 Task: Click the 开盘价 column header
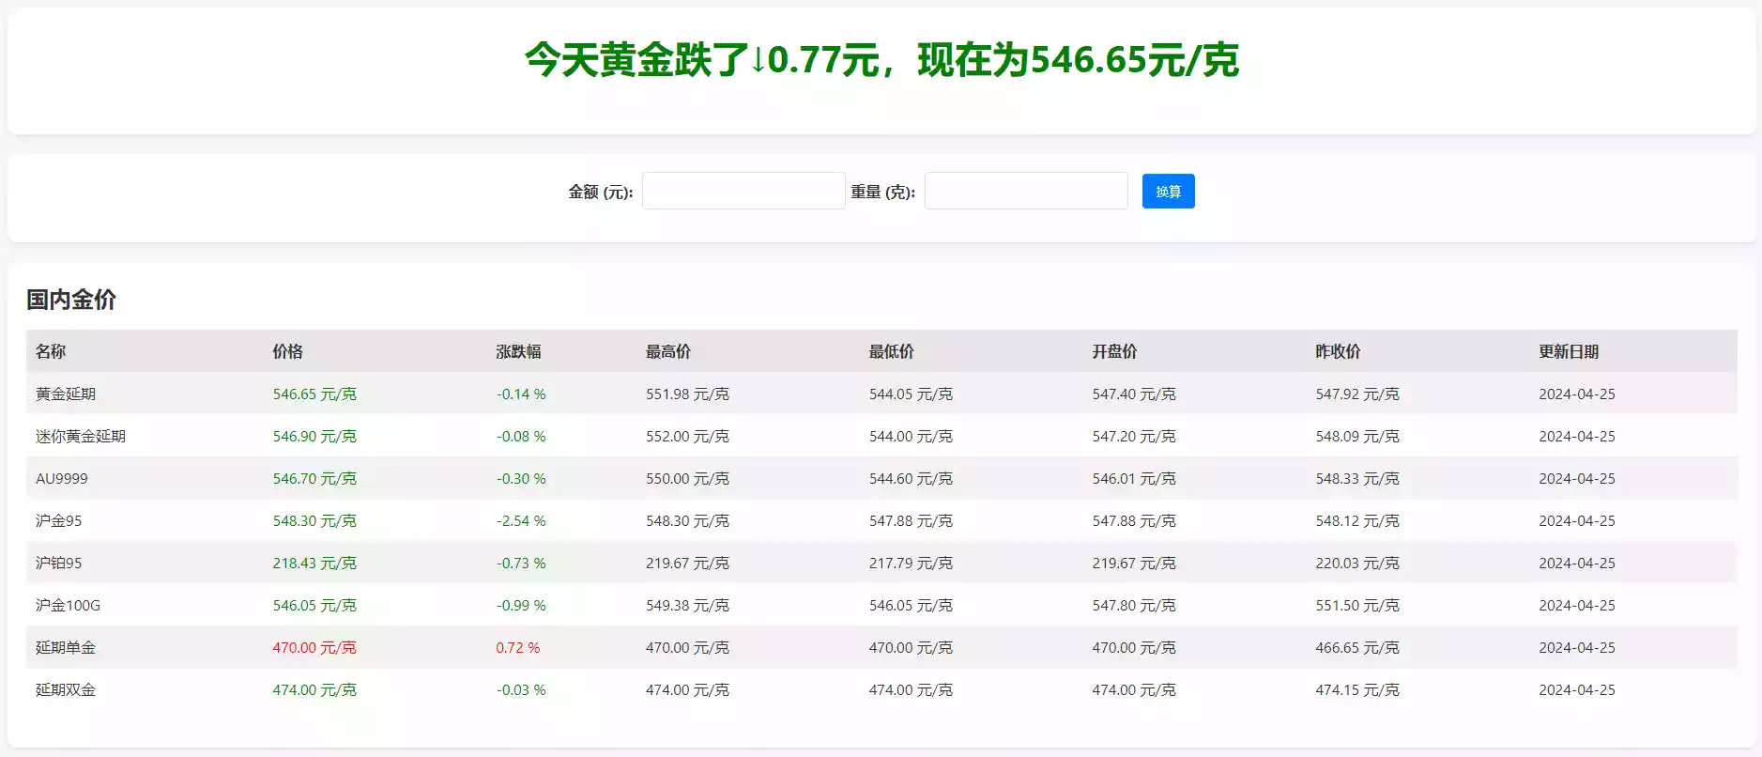pyautogui.click(x=1114, y=351)
